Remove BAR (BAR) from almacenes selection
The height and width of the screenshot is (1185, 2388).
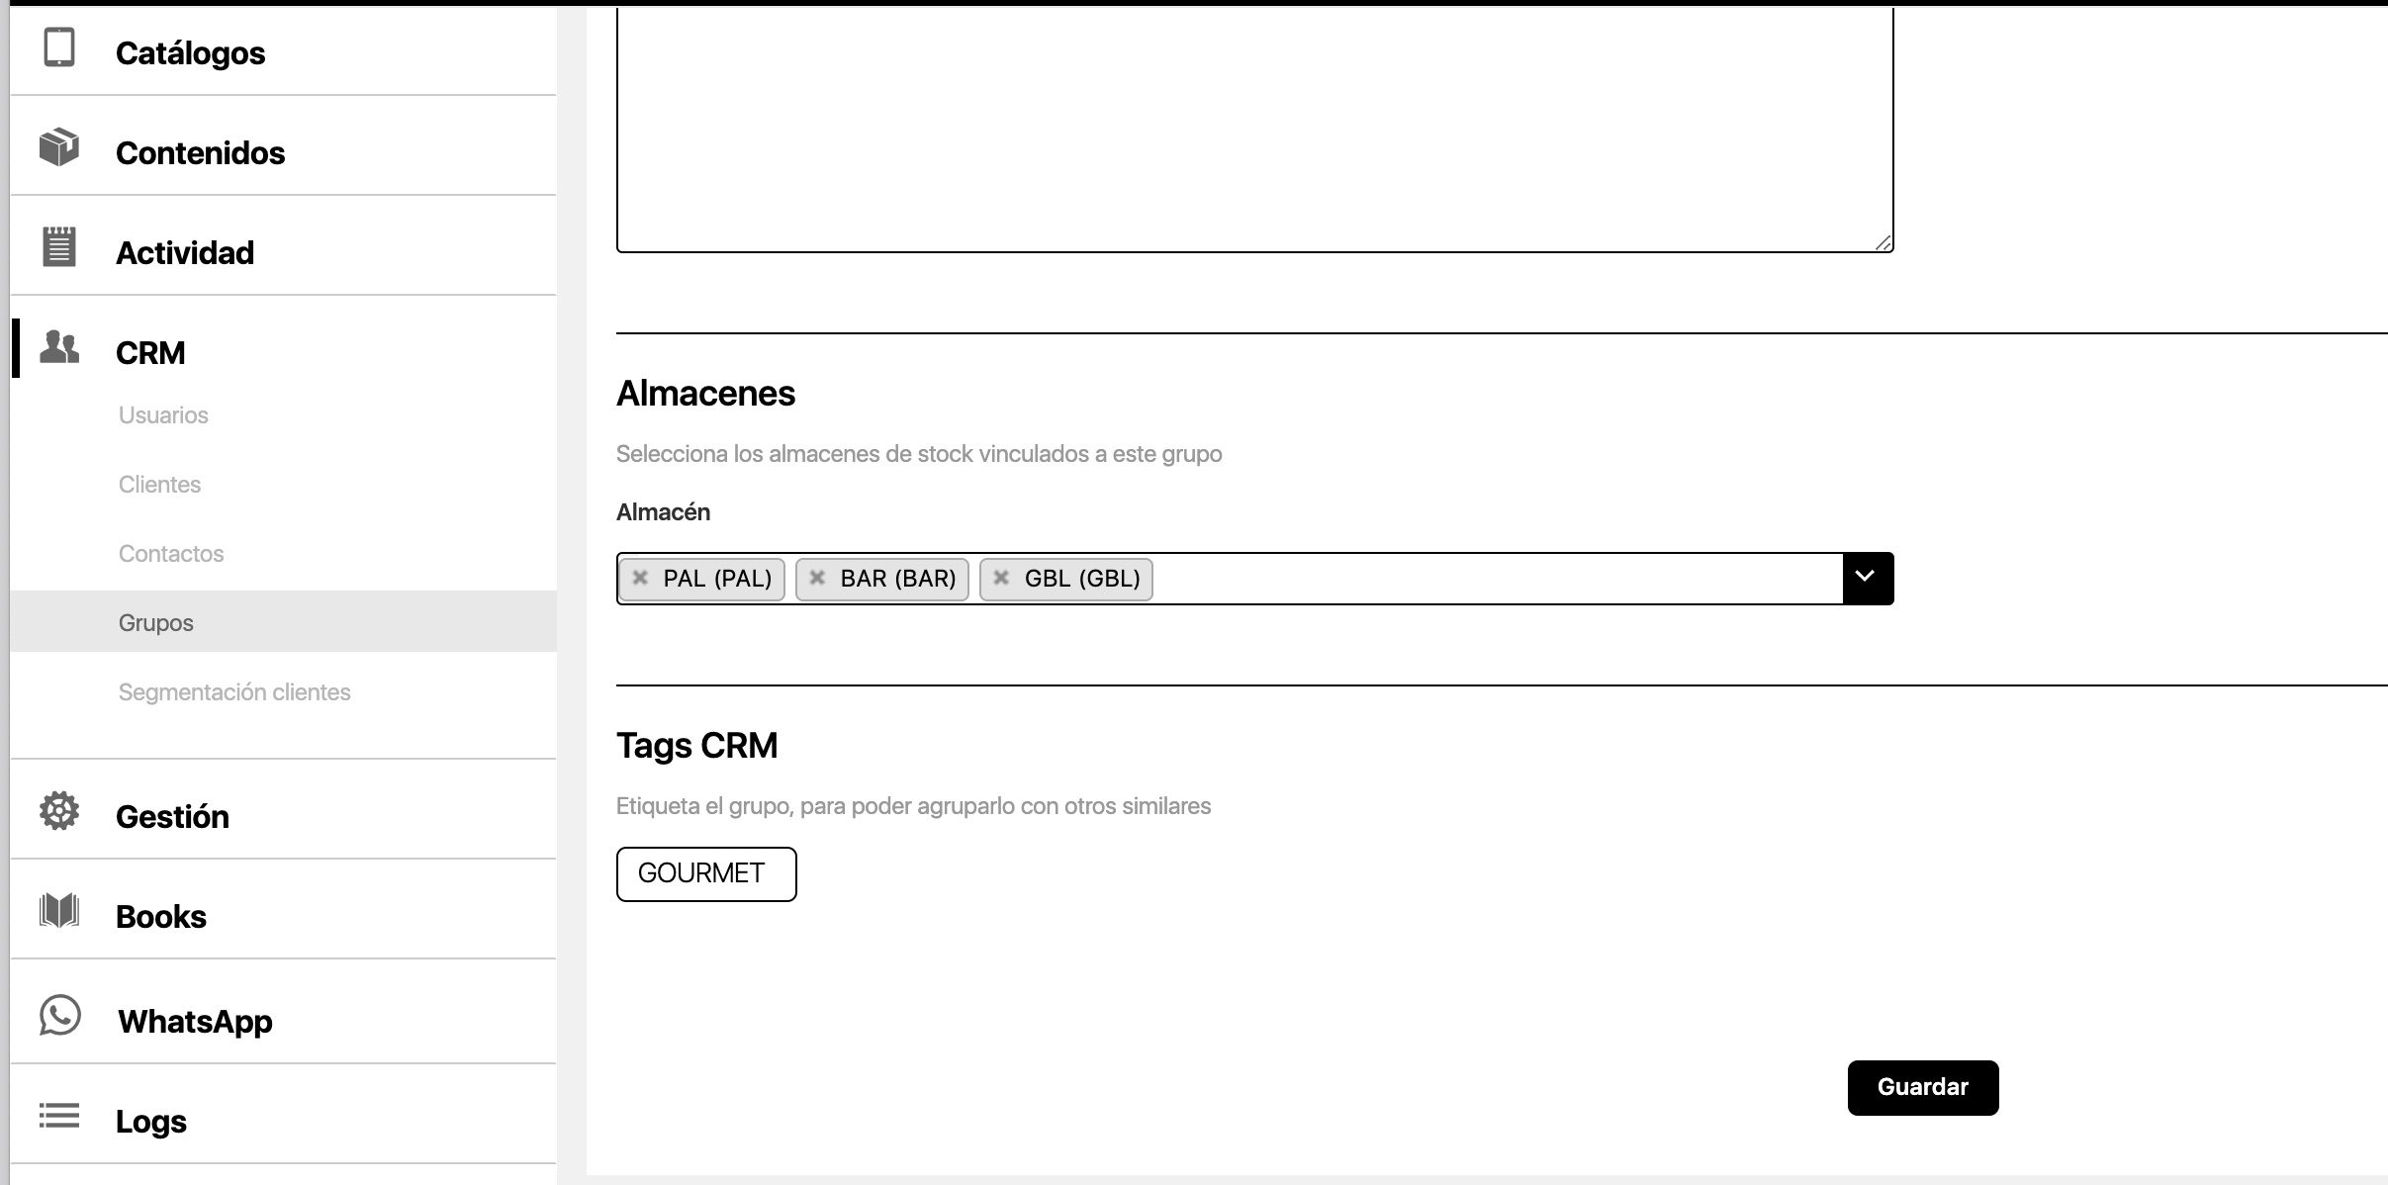pyautogui.click(x=818, y=579)
